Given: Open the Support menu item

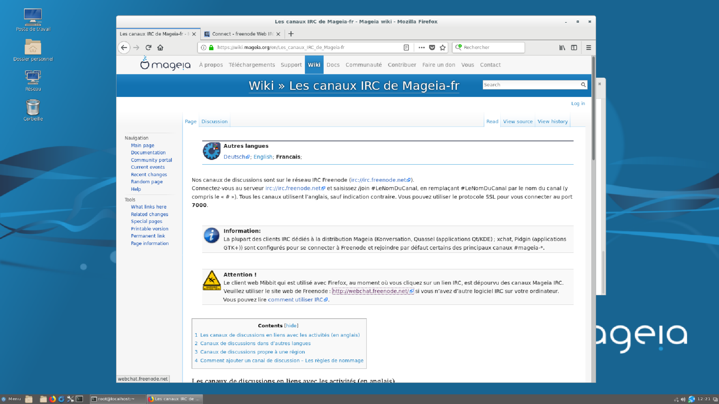Looking at the screenshot, I should point(291,65).
